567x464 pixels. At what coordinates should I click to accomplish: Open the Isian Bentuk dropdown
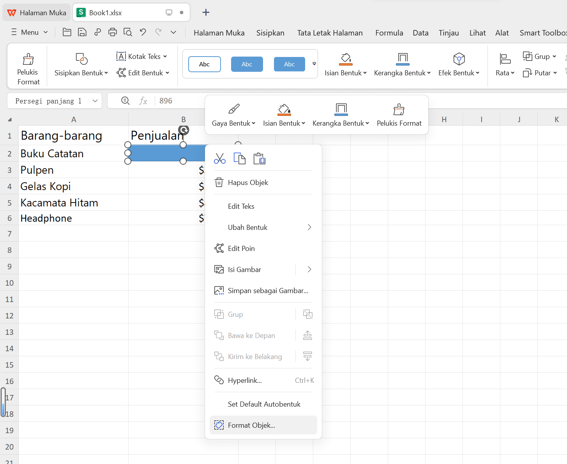(346, 64)
